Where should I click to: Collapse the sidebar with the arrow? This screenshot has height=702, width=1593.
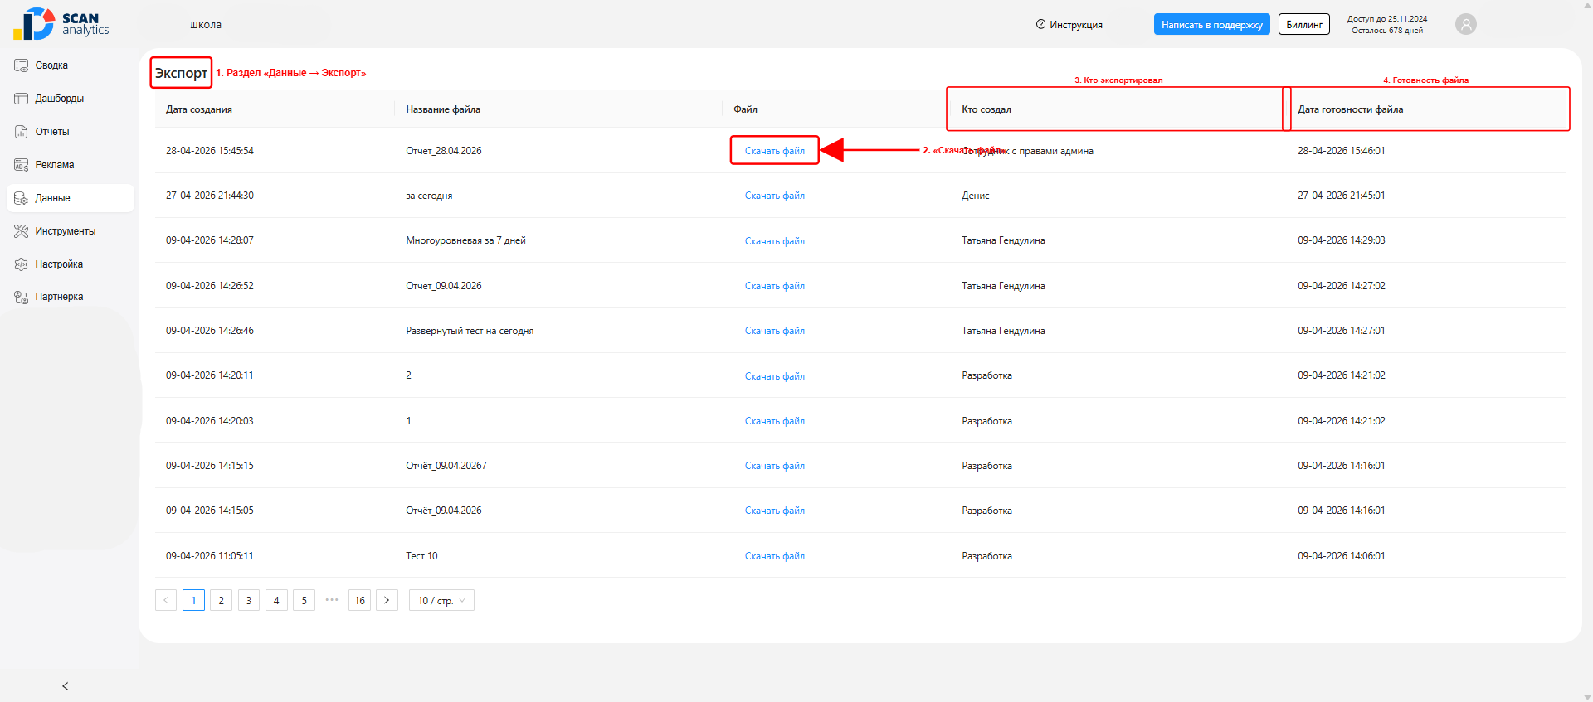(66, 686)
